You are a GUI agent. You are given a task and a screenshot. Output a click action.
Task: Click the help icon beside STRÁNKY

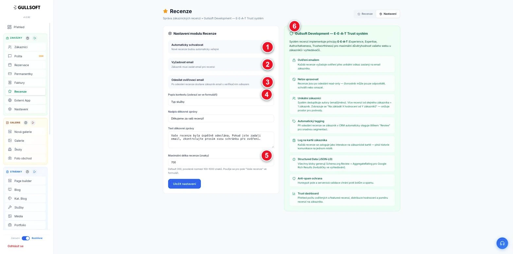[x=27, y=172]
